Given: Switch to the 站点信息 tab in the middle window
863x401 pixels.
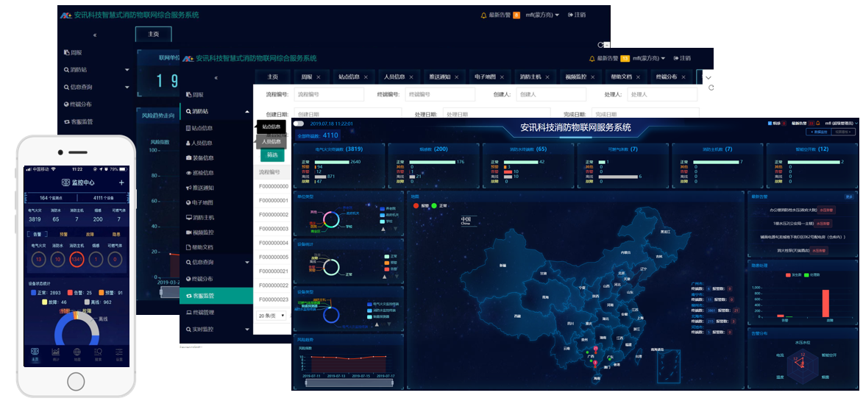Looking at the screenshot, I should (353, 77).
